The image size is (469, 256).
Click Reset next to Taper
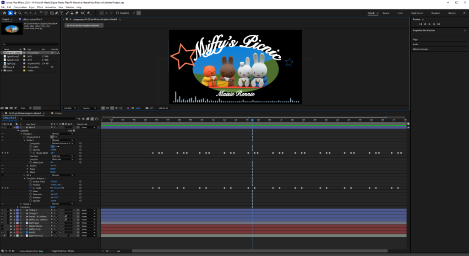pos(53,169)
